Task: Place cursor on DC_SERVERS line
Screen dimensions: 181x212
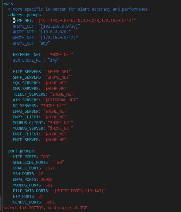Action: tap(24, 105)
